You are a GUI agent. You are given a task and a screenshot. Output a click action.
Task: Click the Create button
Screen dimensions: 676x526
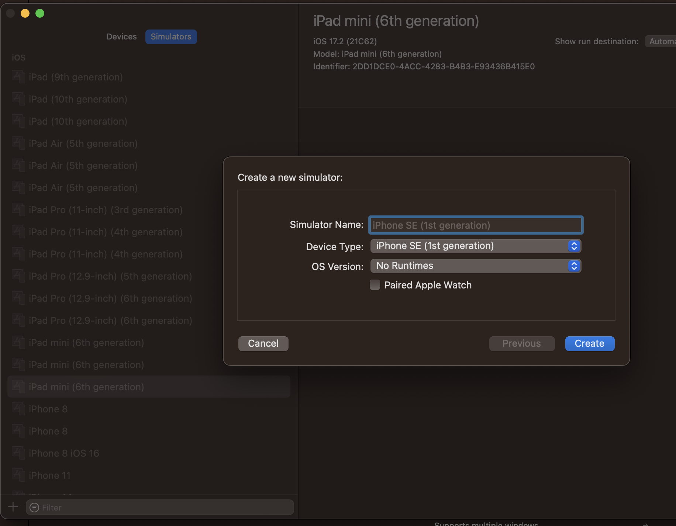pyautogui.click(x=590, y=343)
